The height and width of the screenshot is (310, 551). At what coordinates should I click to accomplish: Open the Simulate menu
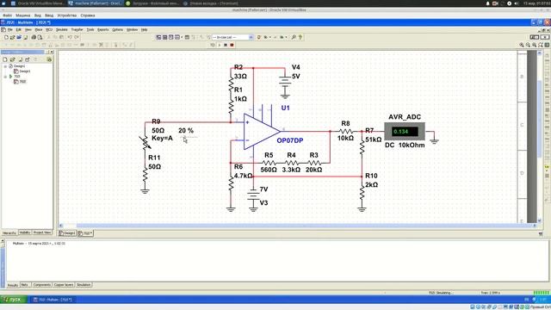tap(61, 30)
